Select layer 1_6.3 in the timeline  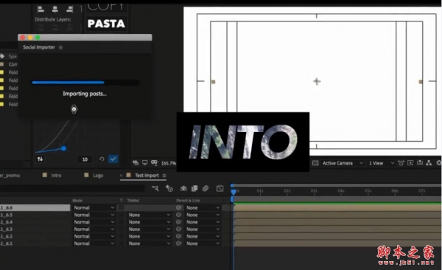pyautogui.click(x=35, y=229)
